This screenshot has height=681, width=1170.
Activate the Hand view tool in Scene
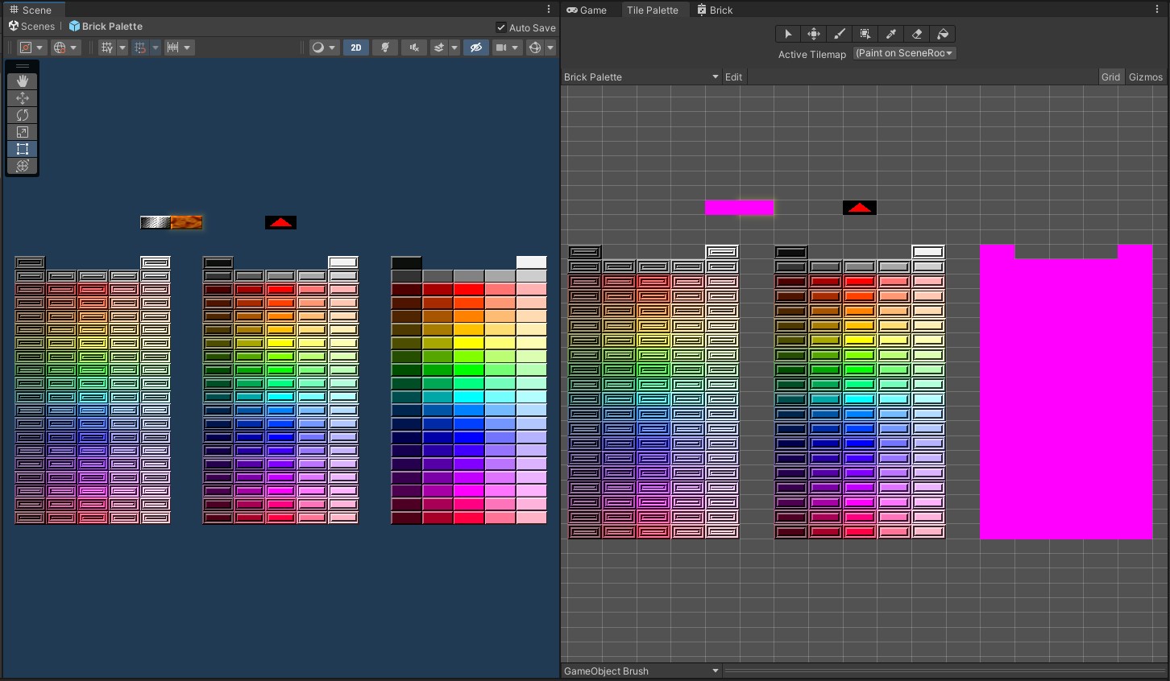[x=23, y=80]
